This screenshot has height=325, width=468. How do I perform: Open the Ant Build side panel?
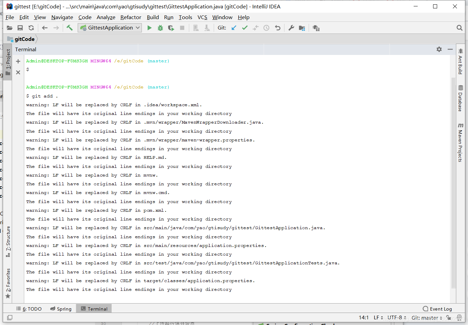click(460, 61)
